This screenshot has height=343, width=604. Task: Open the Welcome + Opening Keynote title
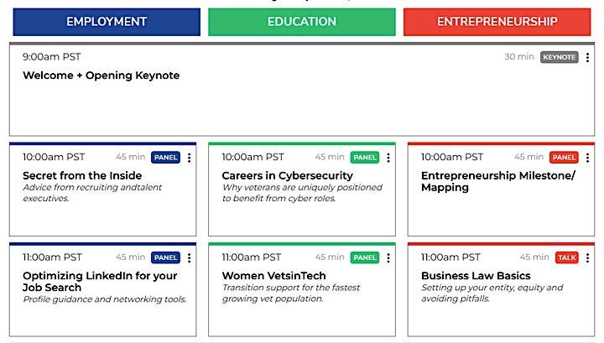point(102,75)
